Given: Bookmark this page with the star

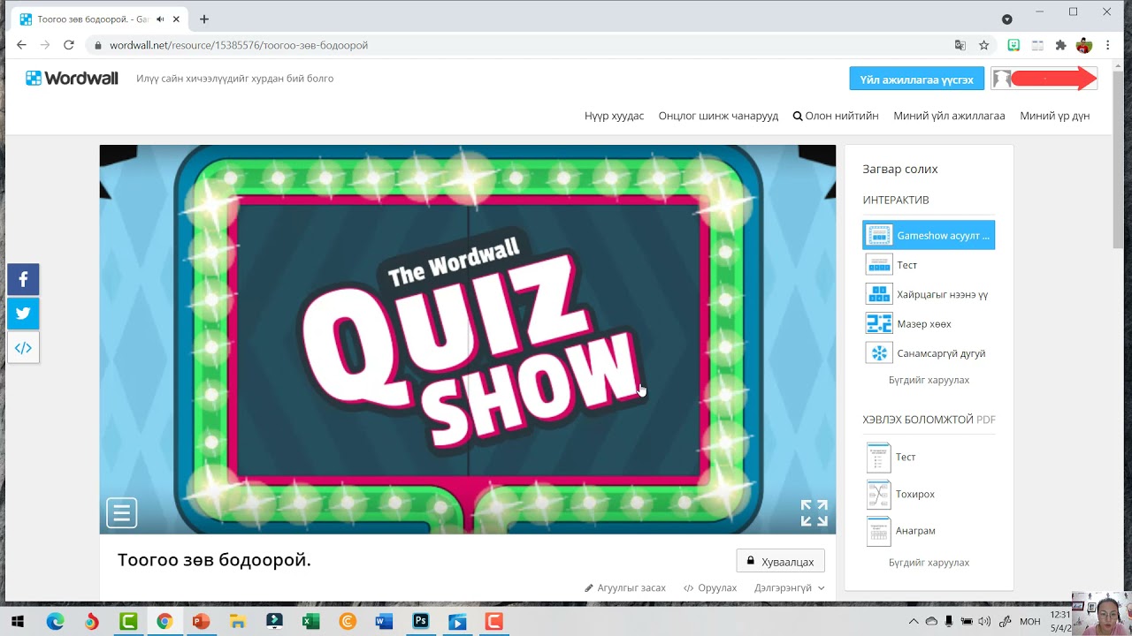Looking at the screenshot, I should click(x=983, y=45).
